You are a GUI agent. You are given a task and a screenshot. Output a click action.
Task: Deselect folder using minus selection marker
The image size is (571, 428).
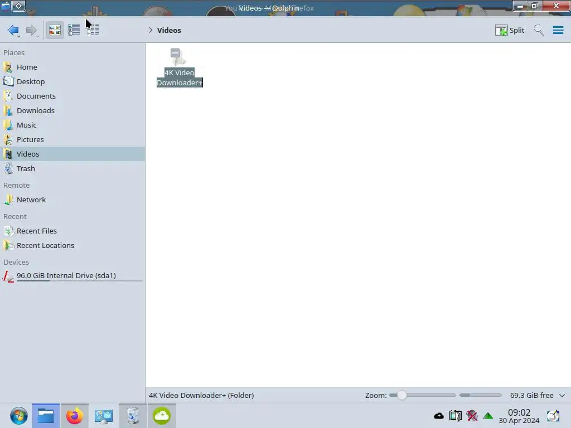[175, 53]
